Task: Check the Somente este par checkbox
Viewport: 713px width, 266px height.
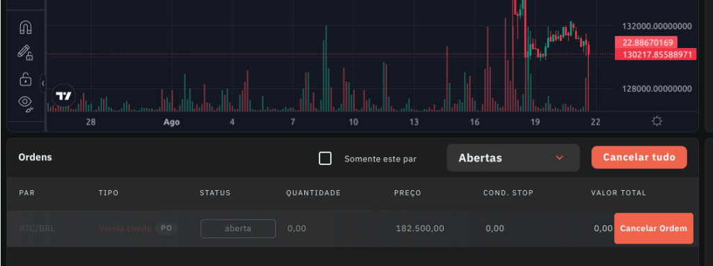Action: coord(325,159)
